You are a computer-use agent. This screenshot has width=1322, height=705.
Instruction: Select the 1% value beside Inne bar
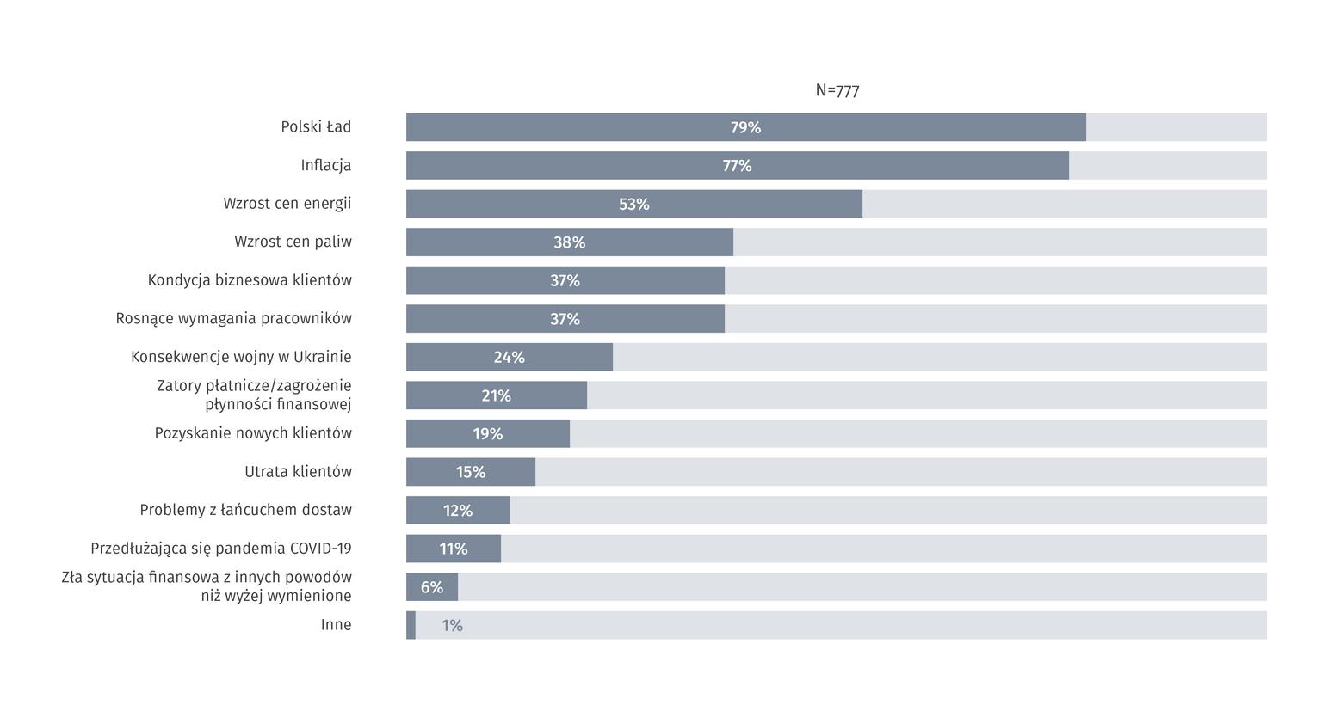click(x=452, y=626)
